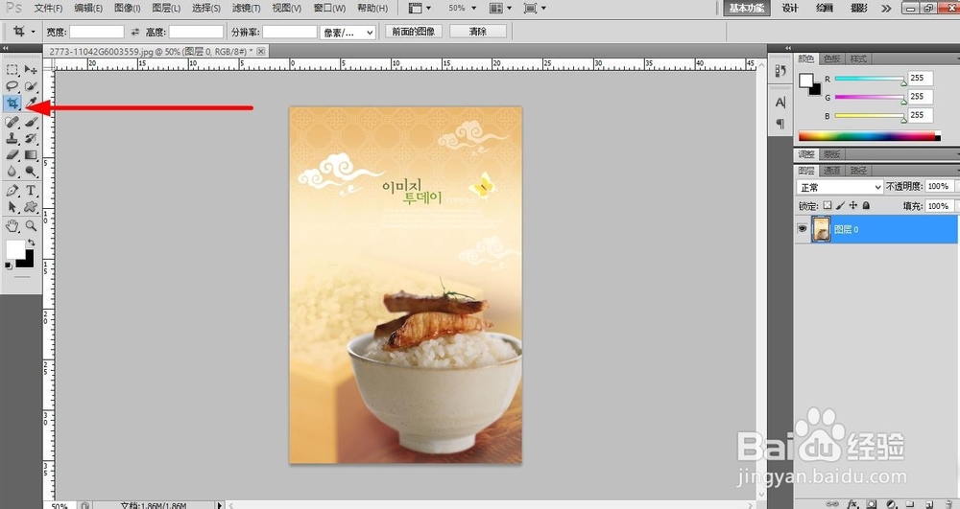960x509 pixels.
Task: Adjust the G color slider
Action: tap(870, 97)
